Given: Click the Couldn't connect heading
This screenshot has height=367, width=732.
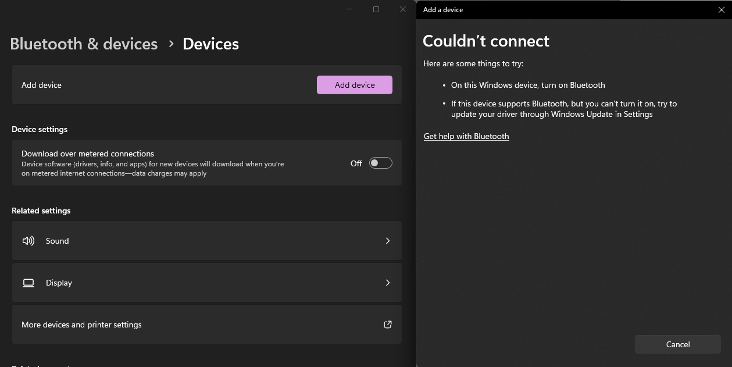Looking at the screenshot, I should [486, 41].
